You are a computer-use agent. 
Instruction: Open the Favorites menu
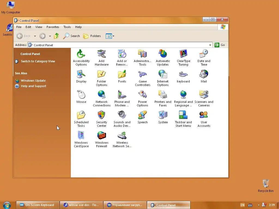click(x=53, y=27)
